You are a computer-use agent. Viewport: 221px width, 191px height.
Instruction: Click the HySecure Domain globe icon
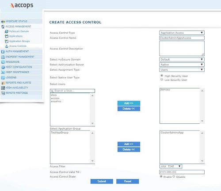(x=7, y=31)
